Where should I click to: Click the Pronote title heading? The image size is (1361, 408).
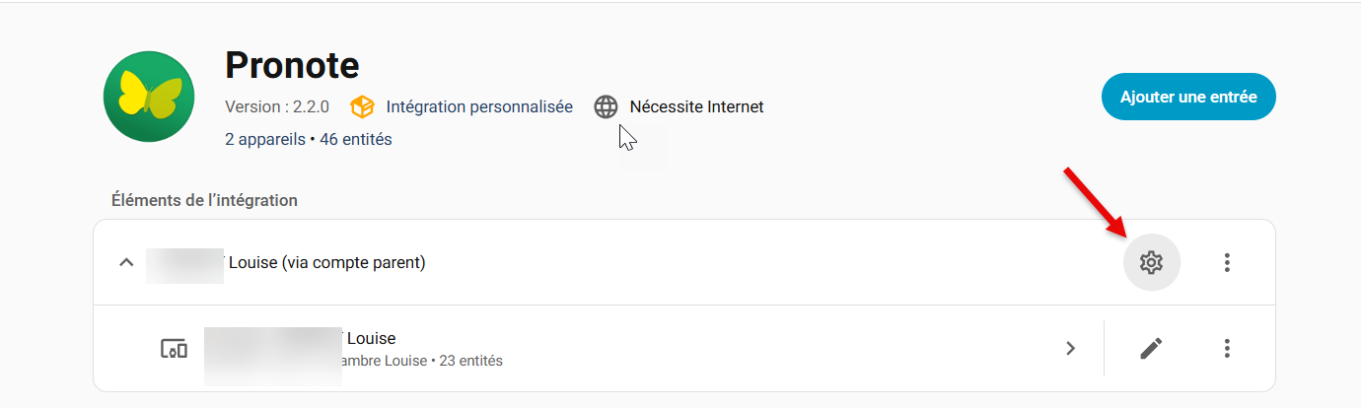(292, 66)
